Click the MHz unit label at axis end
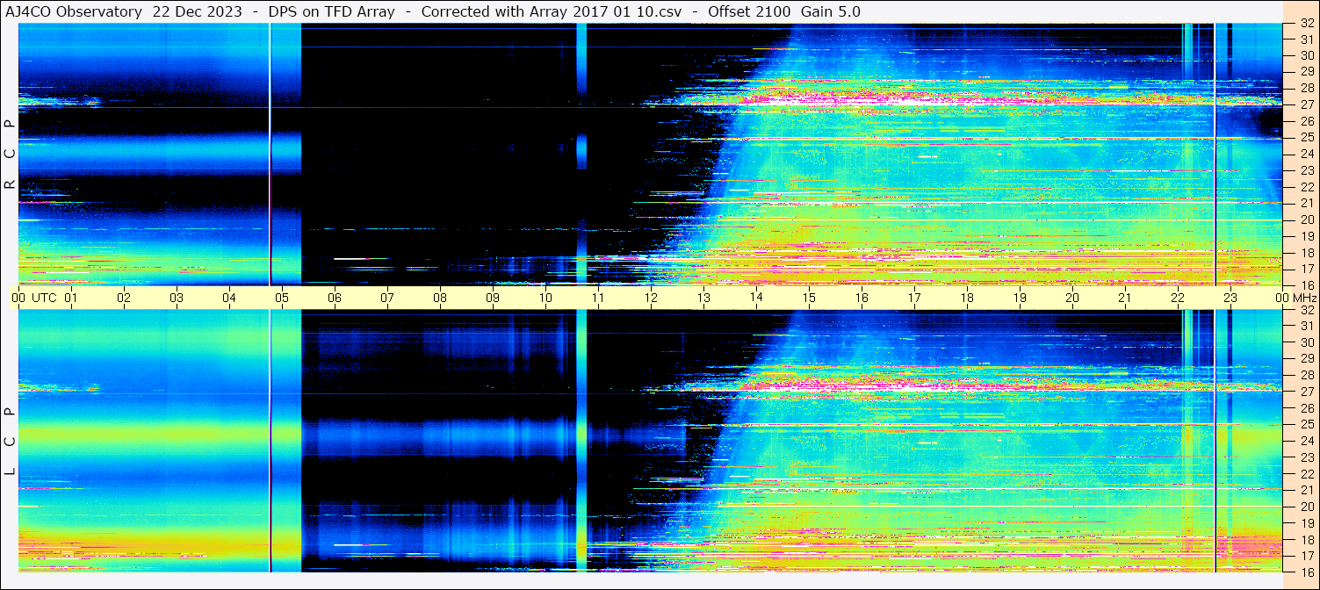 pos(1304,298)
